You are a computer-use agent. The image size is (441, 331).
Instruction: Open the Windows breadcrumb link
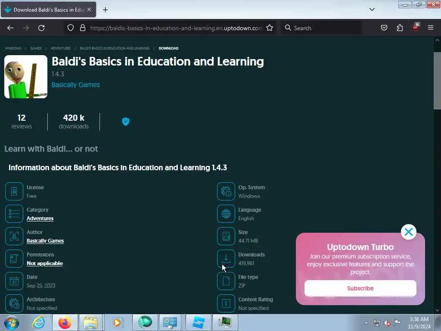click(13, 48)
